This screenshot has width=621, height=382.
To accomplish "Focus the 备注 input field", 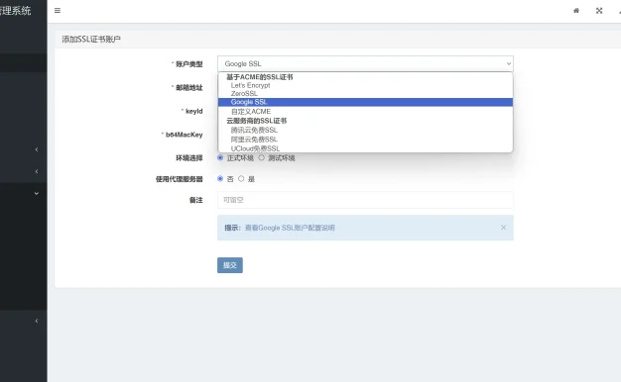I will pos(365,200).
